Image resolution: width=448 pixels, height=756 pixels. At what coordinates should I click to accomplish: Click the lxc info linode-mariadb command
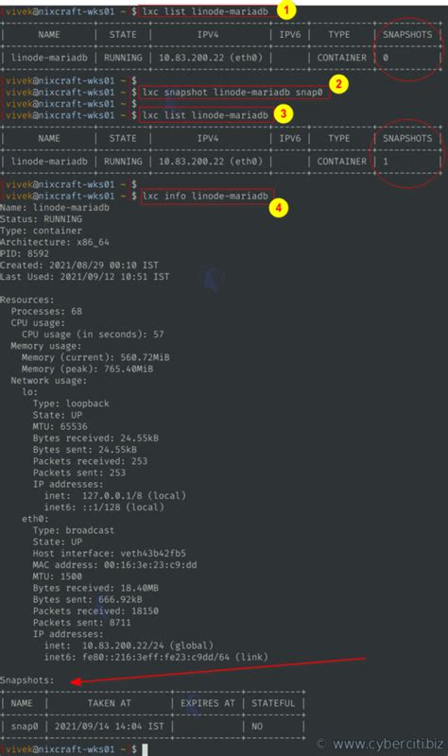tap(205, 197)
